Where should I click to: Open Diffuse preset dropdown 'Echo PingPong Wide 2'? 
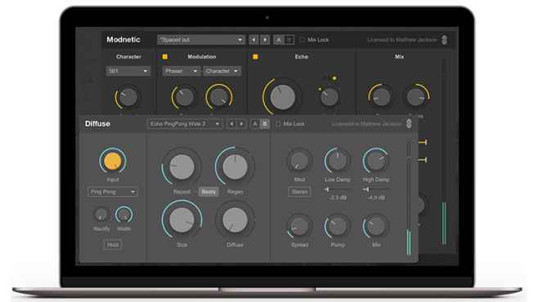pos(185,124)
